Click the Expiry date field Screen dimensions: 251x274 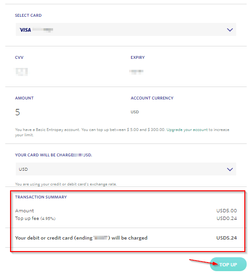pos(136,72)
